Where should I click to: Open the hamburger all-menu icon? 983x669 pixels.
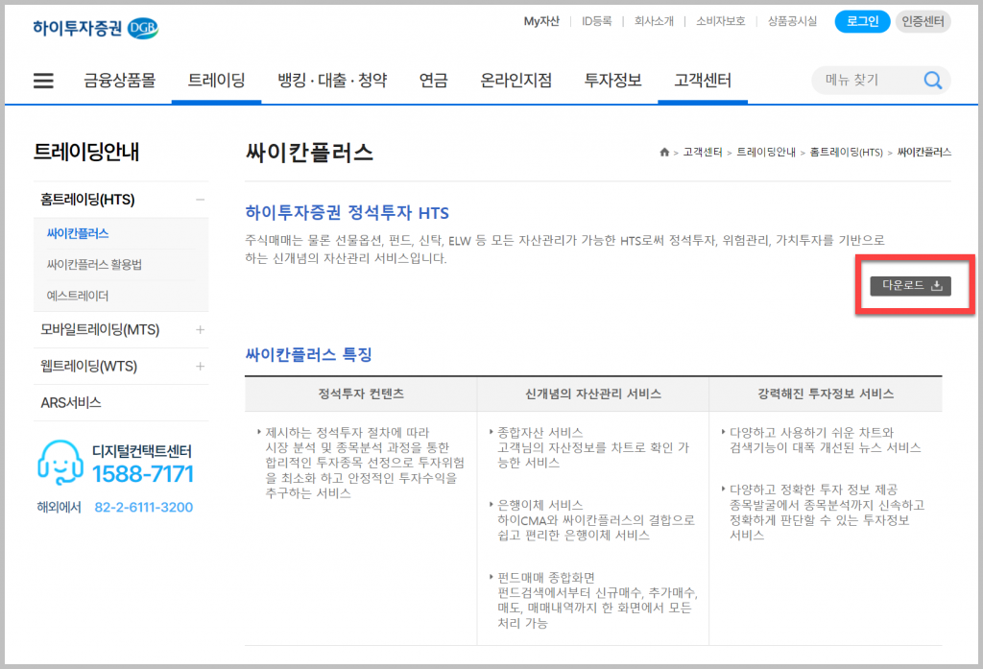click(43, 81)
